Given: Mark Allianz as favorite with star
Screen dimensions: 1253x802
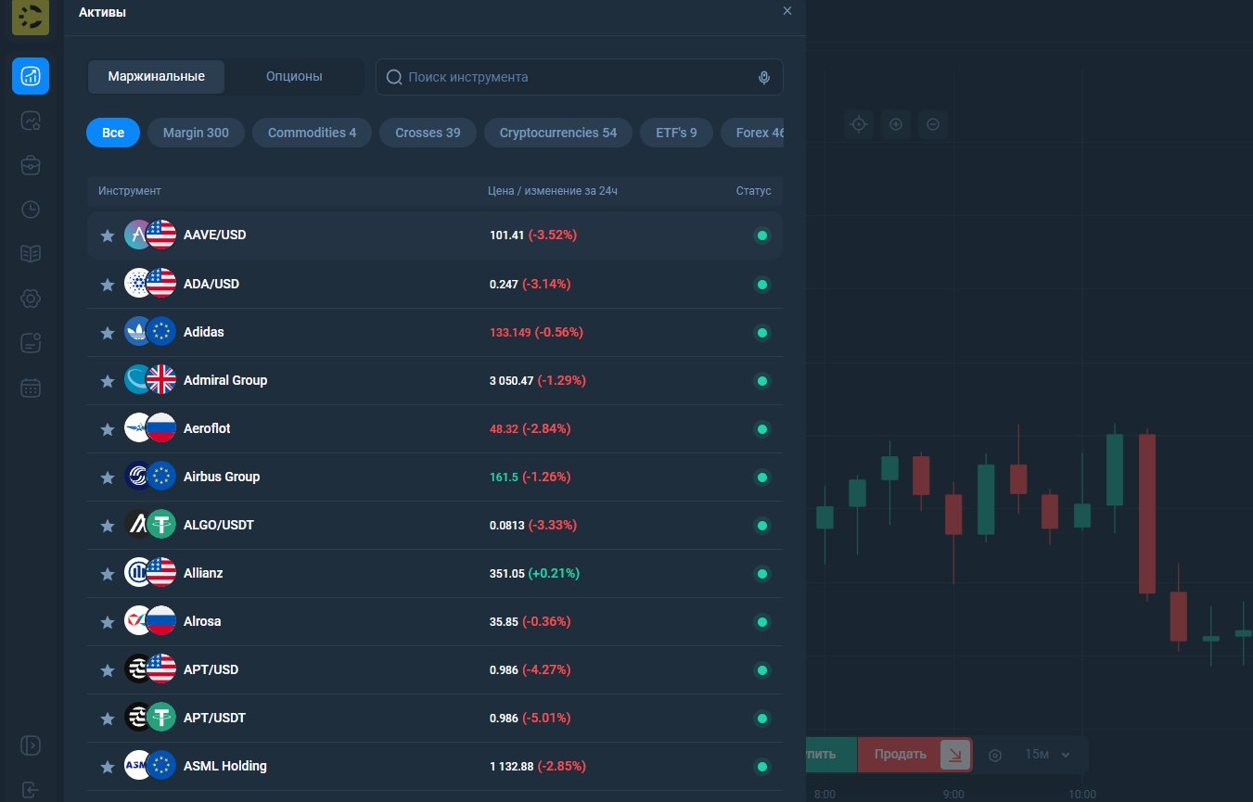Looking at the screenshot, I should point(108,574).
